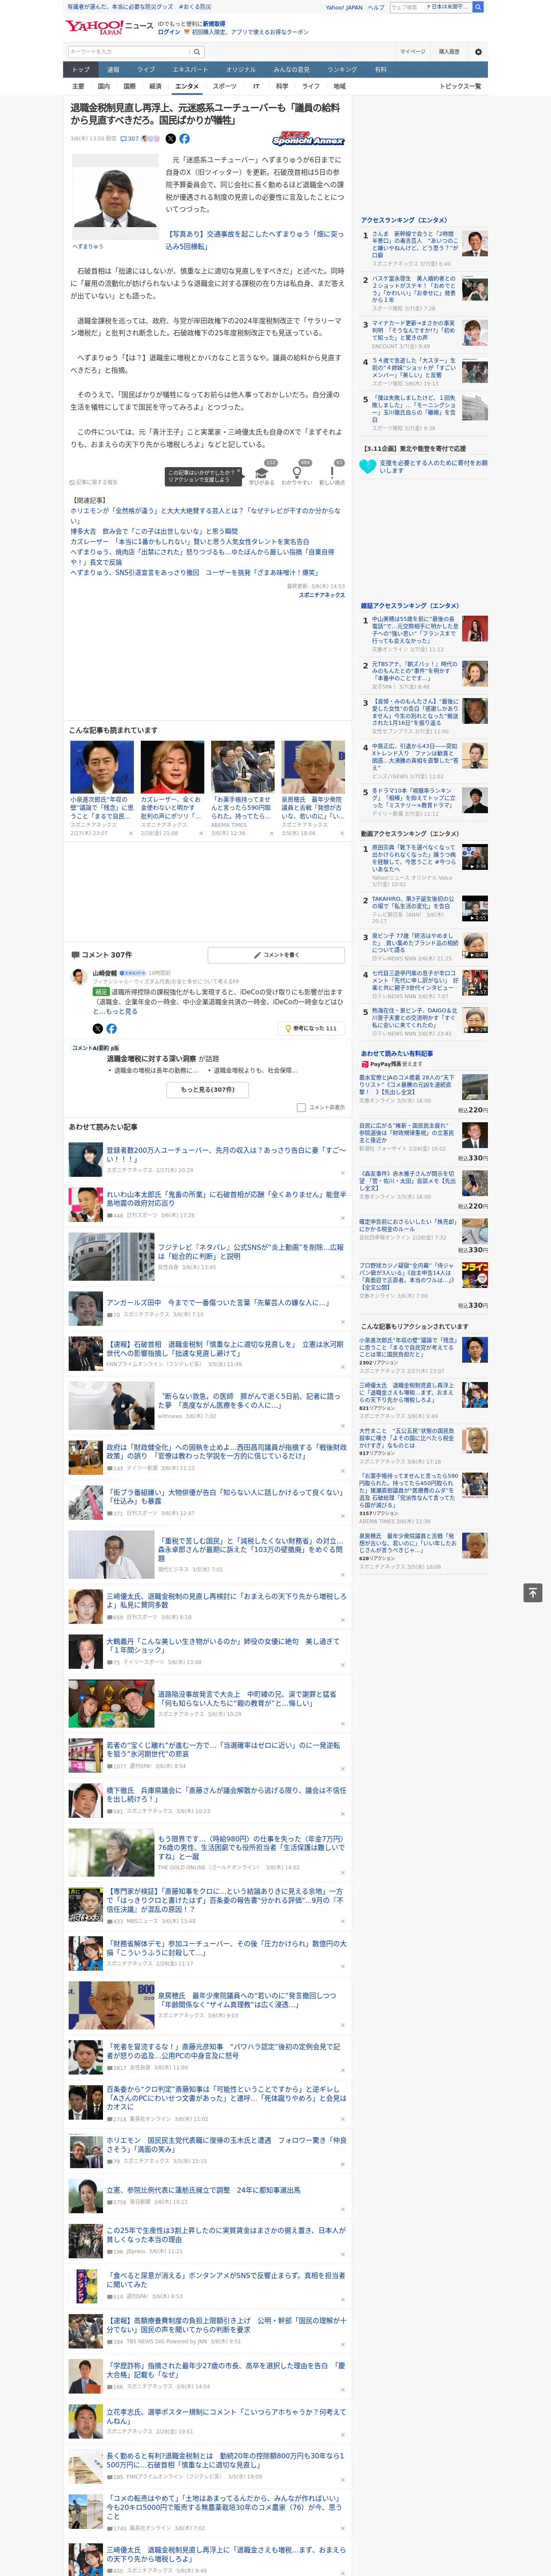Select the ライブ tab in main navigation
Image resolution: width=551 pixels, height=2576 pixels.
146,69
